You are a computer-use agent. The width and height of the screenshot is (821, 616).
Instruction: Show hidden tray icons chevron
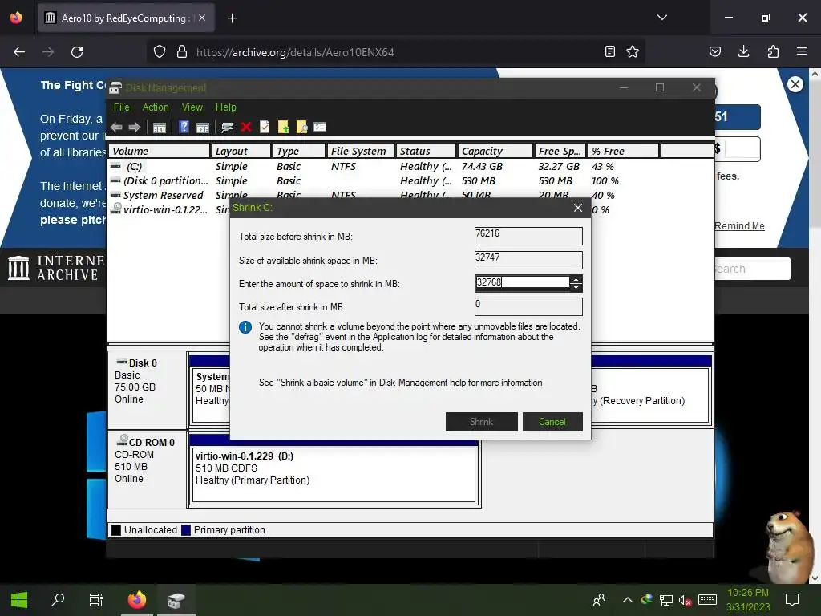(627, 600)
